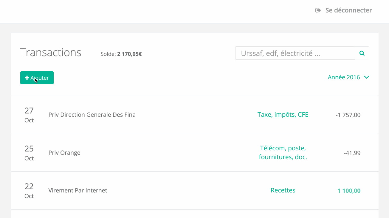This screenshot has width=389, height=218.
Task: Click the Se déconnecter link
Action: [344, 10]
